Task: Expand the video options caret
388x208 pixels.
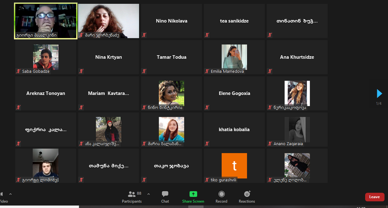Action: tap(10, 194)
